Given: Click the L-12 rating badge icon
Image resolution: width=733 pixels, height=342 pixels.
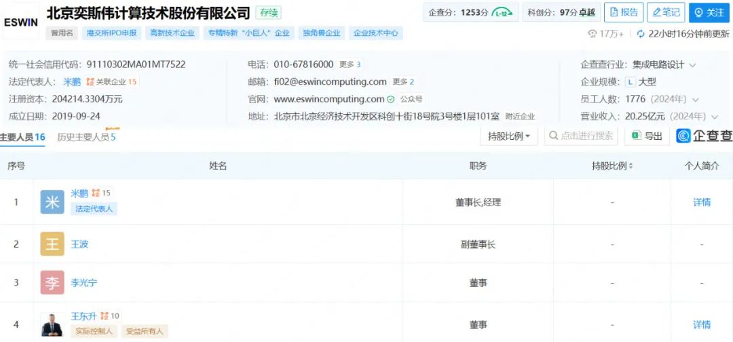Looking at the screenshot, I should [502, 12].
